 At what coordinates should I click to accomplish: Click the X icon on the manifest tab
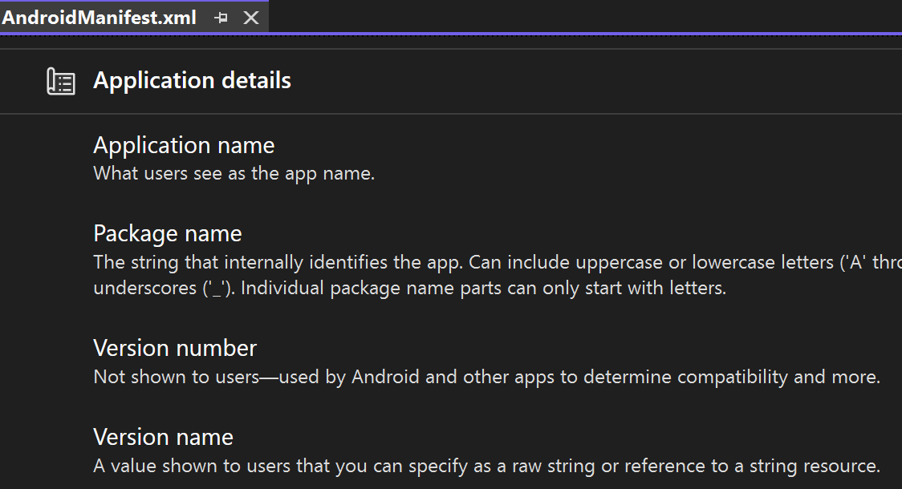coord(251,16)
